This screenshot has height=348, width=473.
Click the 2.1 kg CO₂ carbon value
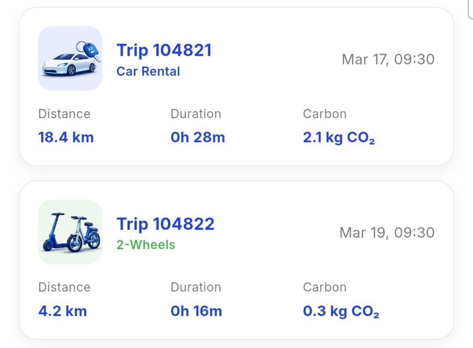point(339,138)
